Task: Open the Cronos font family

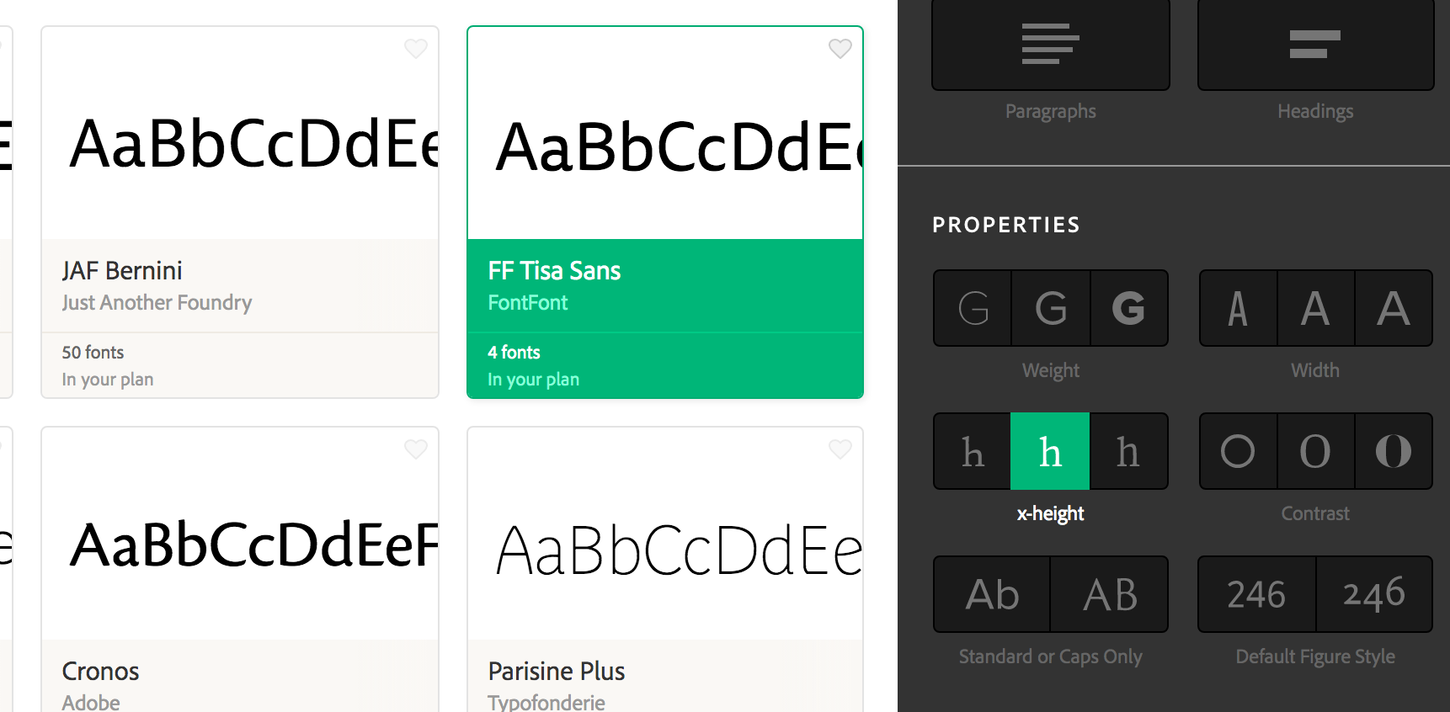Action: point(100,671)
